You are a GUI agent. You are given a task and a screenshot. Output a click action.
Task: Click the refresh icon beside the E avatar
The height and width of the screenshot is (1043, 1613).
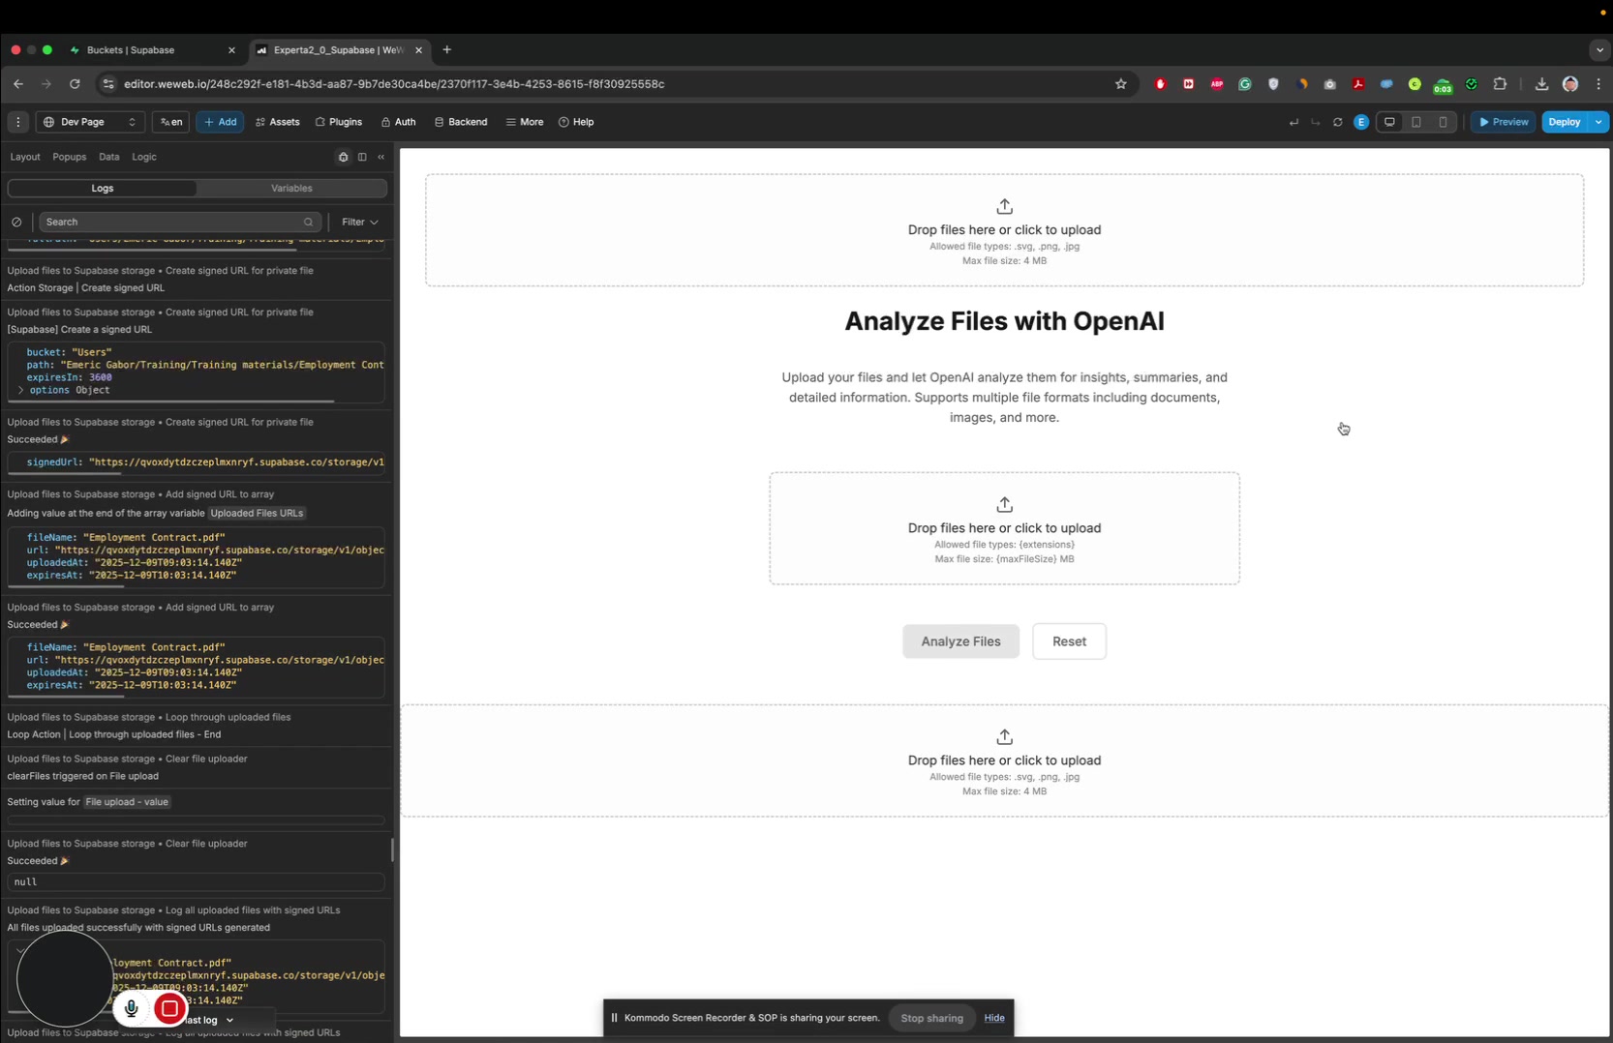pos(1337,122)
